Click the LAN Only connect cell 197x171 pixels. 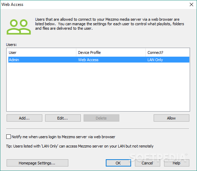155,60
